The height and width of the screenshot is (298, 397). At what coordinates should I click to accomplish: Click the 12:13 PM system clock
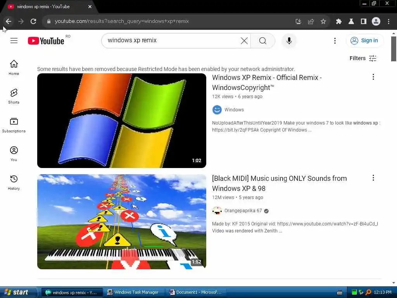pyautogui.click(x=383, y=293)
